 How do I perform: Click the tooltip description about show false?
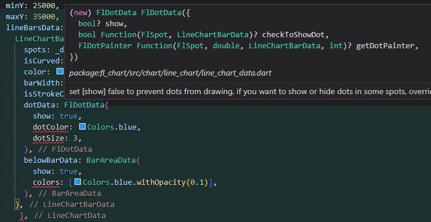(250, 92)
